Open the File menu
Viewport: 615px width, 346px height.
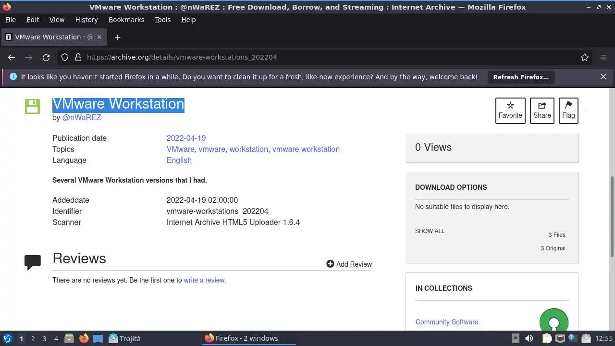pos(10,20)
